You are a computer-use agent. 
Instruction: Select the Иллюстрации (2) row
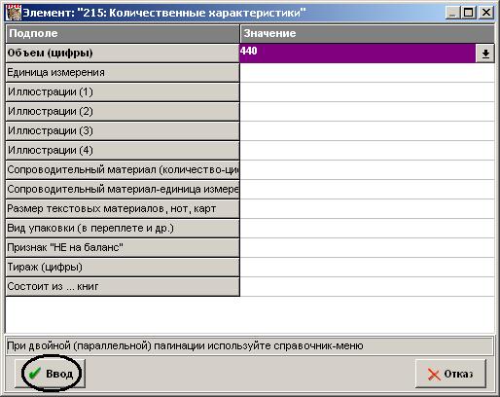coord(123,112)
